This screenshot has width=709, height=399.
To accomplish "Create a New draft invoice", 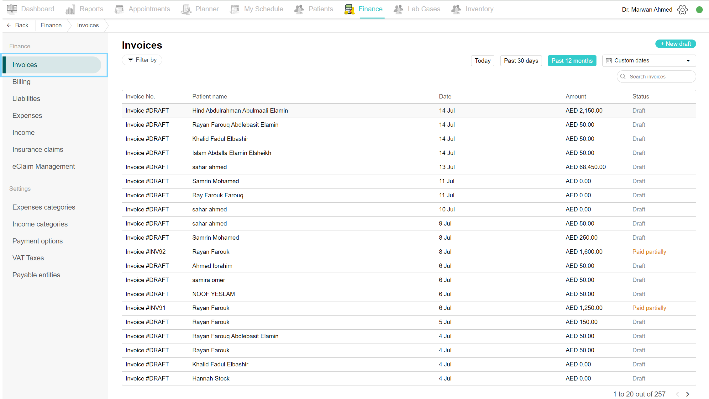I will click(x=675, y=44).
